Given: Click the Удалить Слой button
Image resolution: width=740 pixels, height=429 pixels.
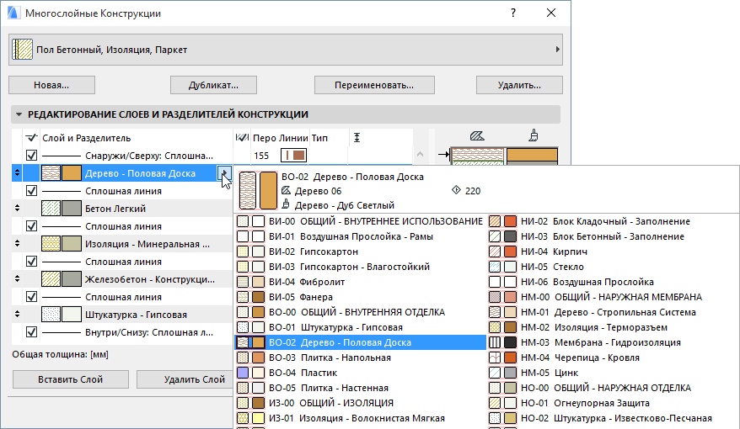Looking at the screenshot, I should (x=185, y=379).
